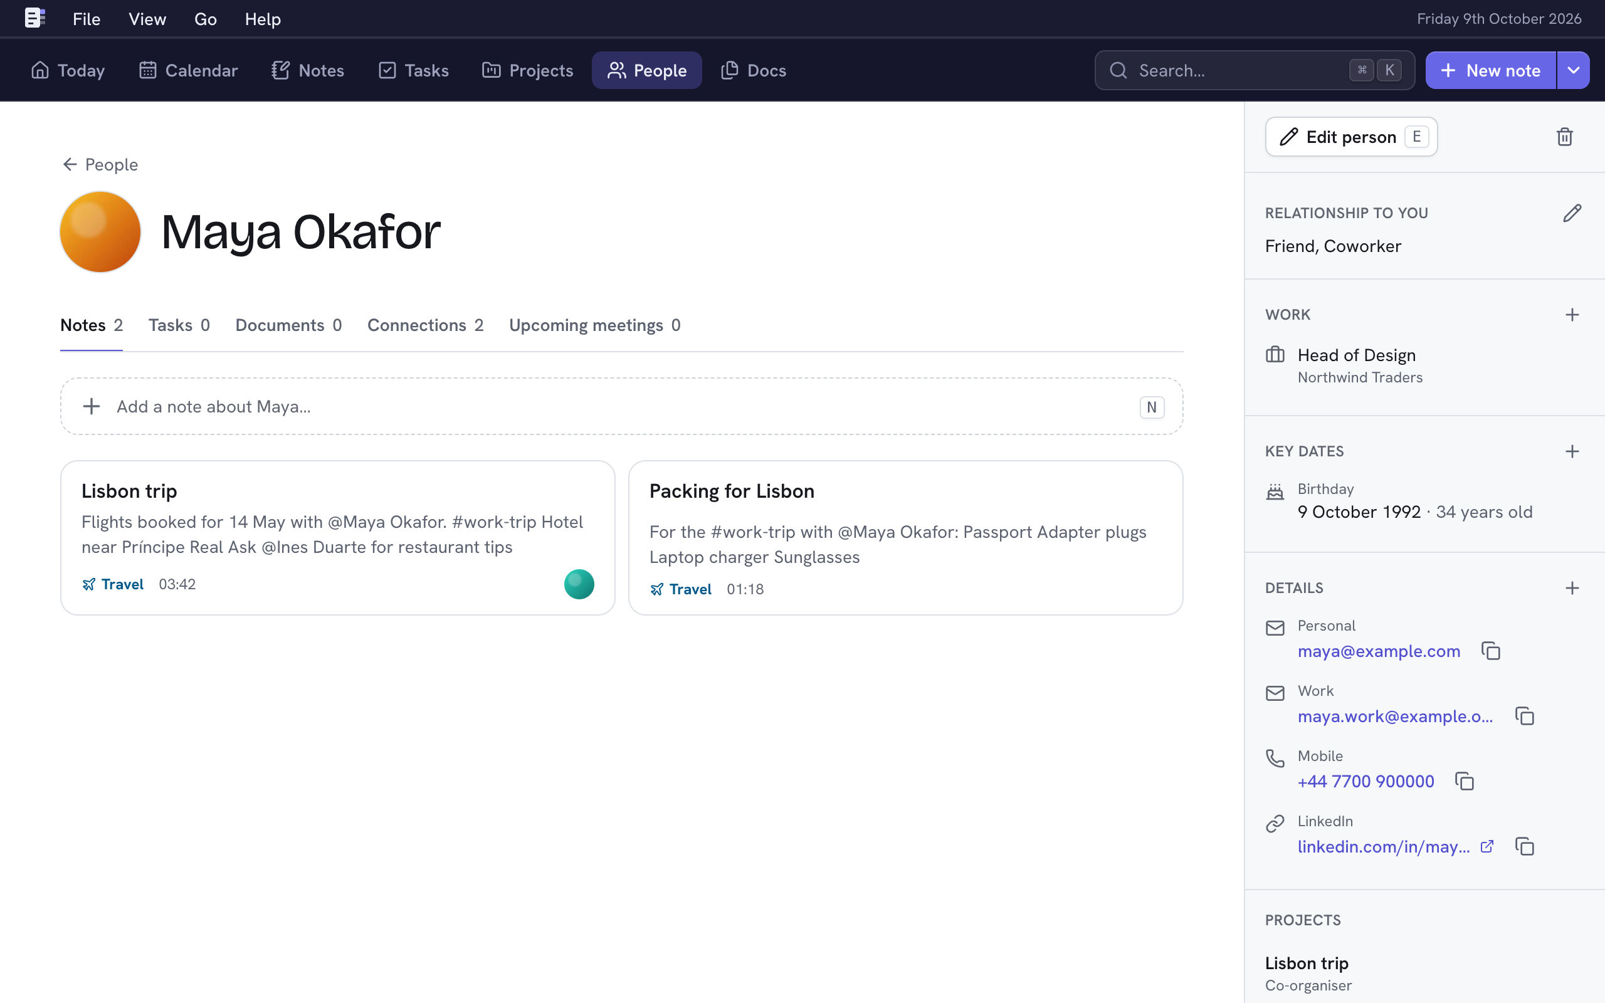The width and height of the screenshot is (1605, 1003).
Task: Open the Go menu
Action: tap(206, 19)
